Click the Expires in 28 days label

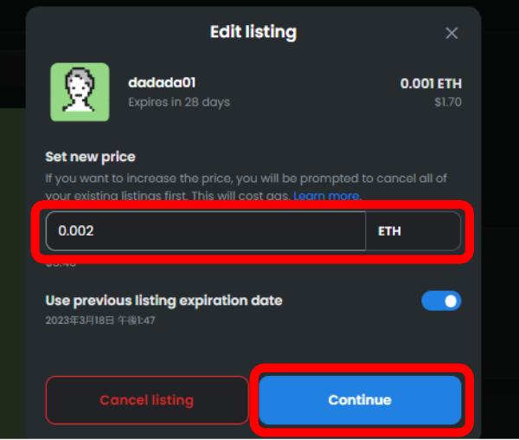pos(179,102)
